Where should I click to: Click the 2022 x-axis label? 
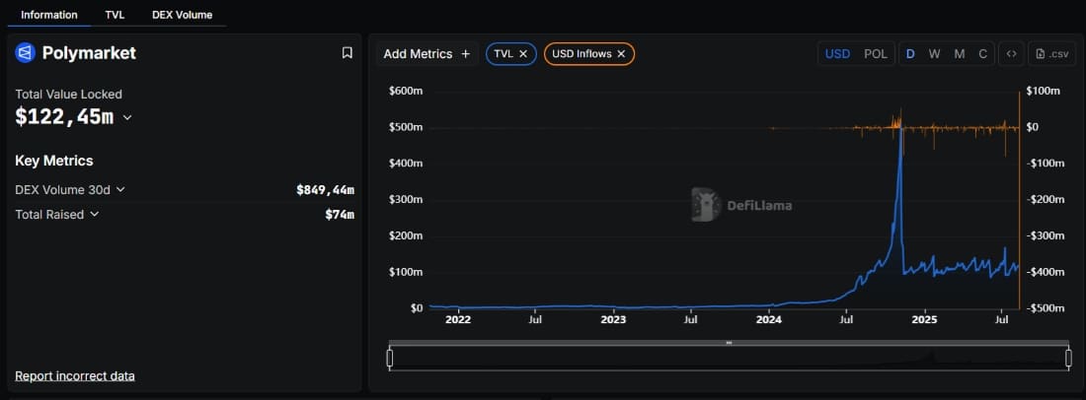pyautogui.click(x=458, y=320)
